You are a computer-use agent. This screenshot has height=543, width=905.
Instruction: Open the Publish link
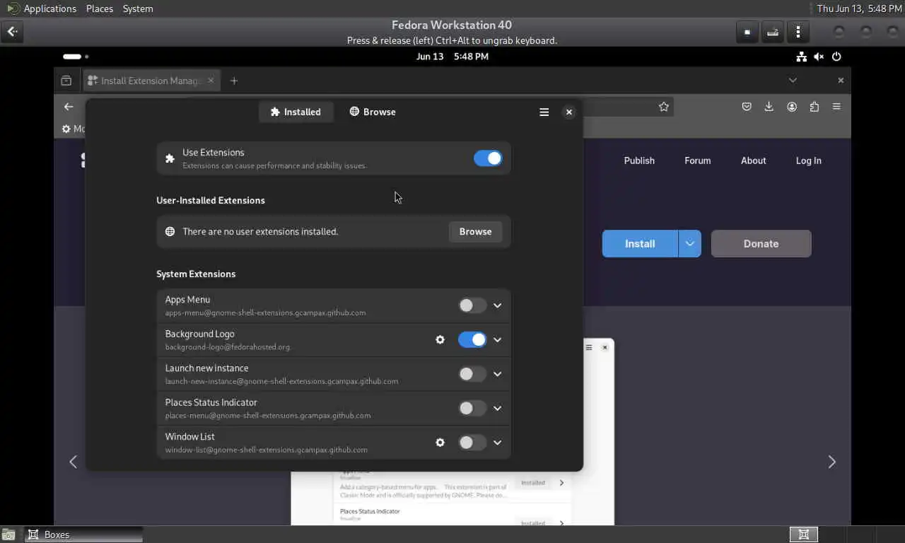point(639,160)
